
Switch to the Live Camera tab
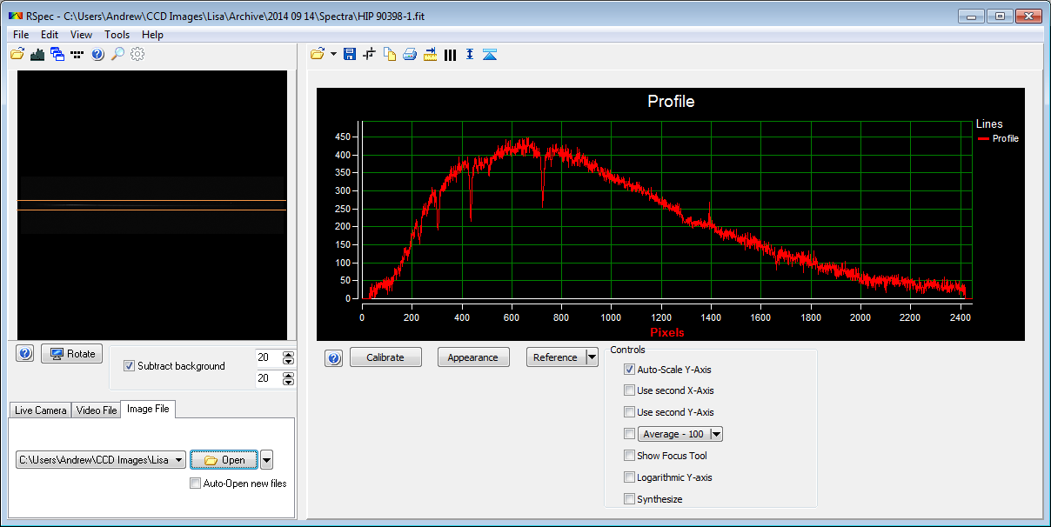40,410
